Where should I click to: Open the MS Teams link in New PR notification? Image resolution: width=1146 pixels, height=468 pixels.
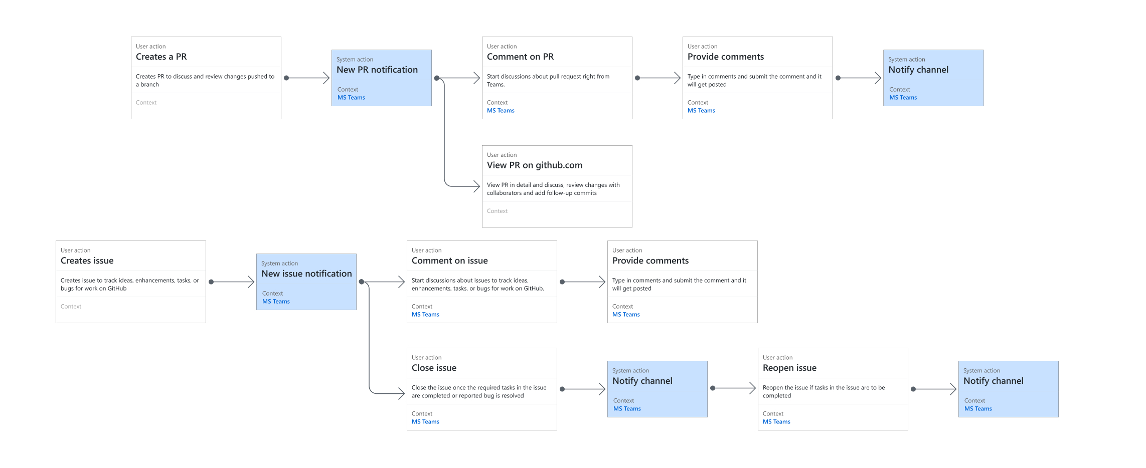[x=351, y=98]
